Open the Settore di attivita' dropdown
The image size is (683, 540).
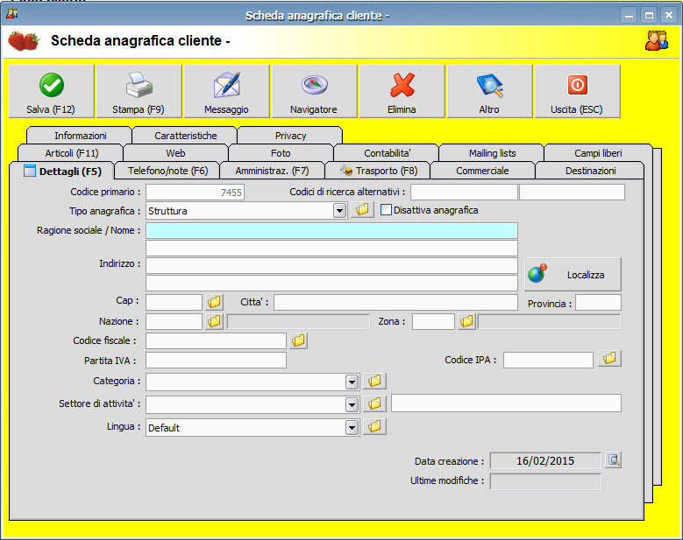coord(352,404)
